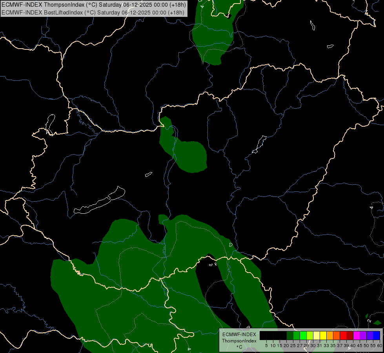Click the legend tick value '39'
This screenshot has height=353, width=384.
coord(346,346)
